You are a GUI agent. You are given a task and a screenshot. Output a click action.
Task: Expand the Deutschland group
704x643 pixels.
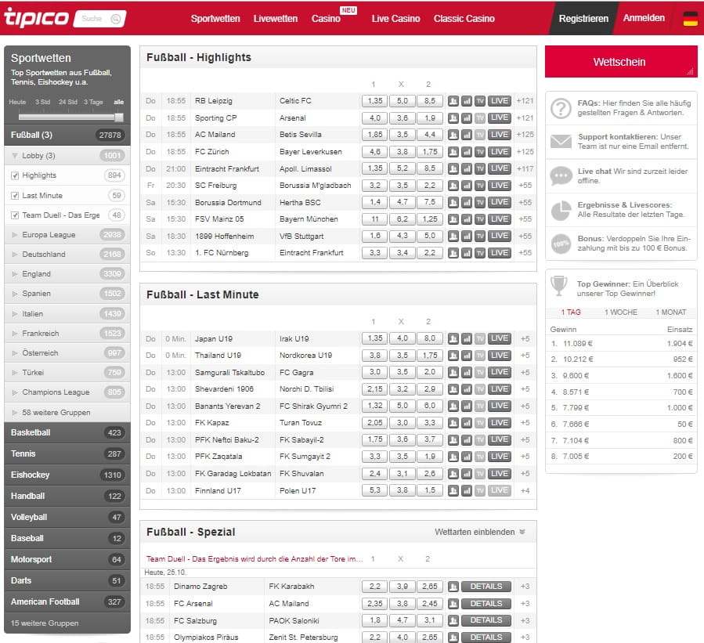tap(15, 255)
